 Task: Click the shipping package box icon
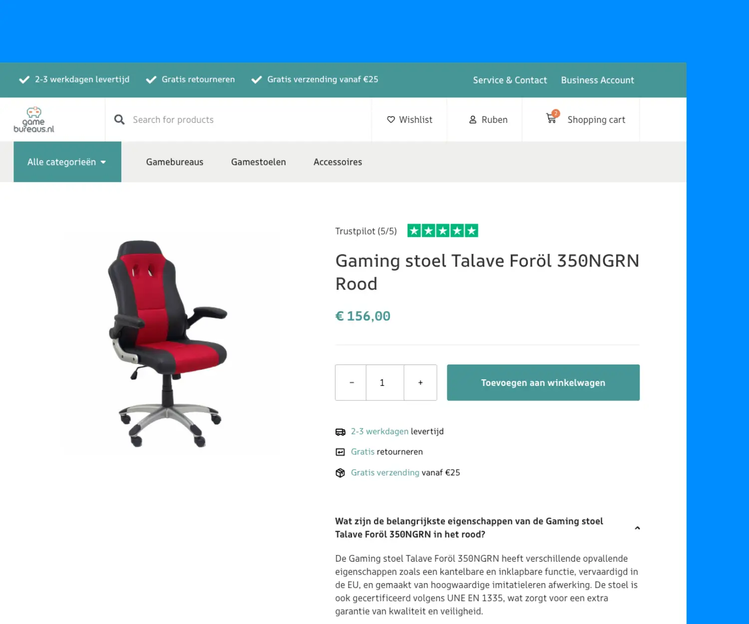point(341,473)
